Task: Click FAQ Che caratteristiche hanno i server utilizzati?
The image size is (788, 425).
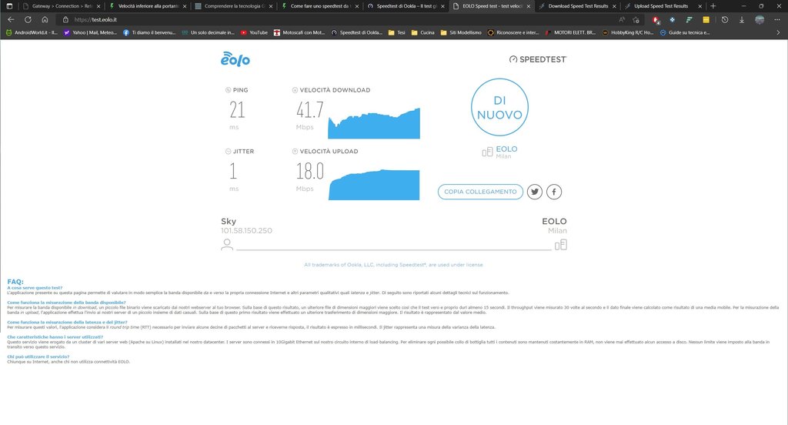Action: click(x=55, y=337)
